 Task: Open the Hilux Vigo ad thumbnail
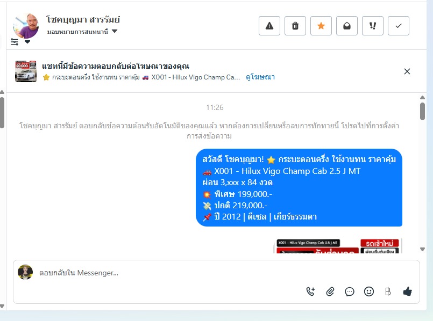point(26,71)
